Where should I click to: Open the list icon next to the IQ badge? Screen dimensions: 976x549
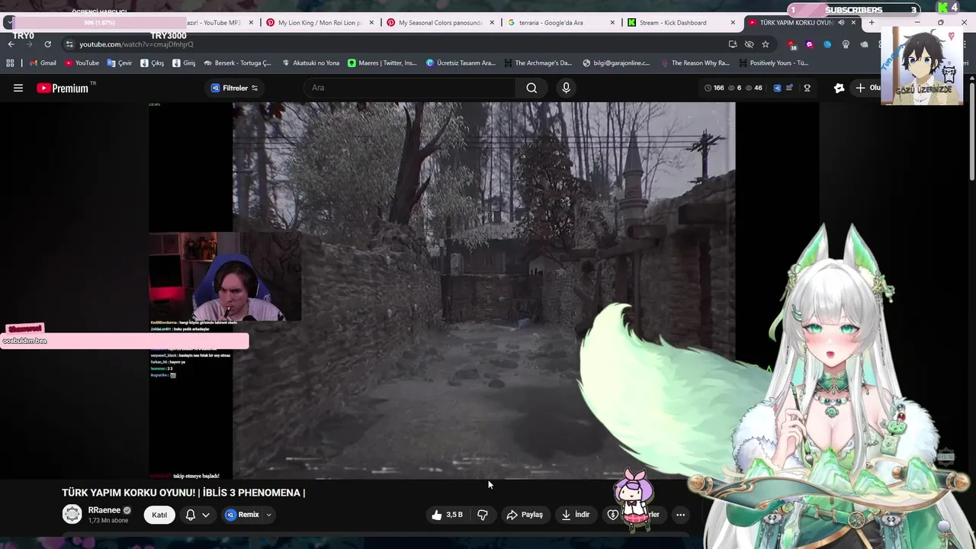coord(789,88)
